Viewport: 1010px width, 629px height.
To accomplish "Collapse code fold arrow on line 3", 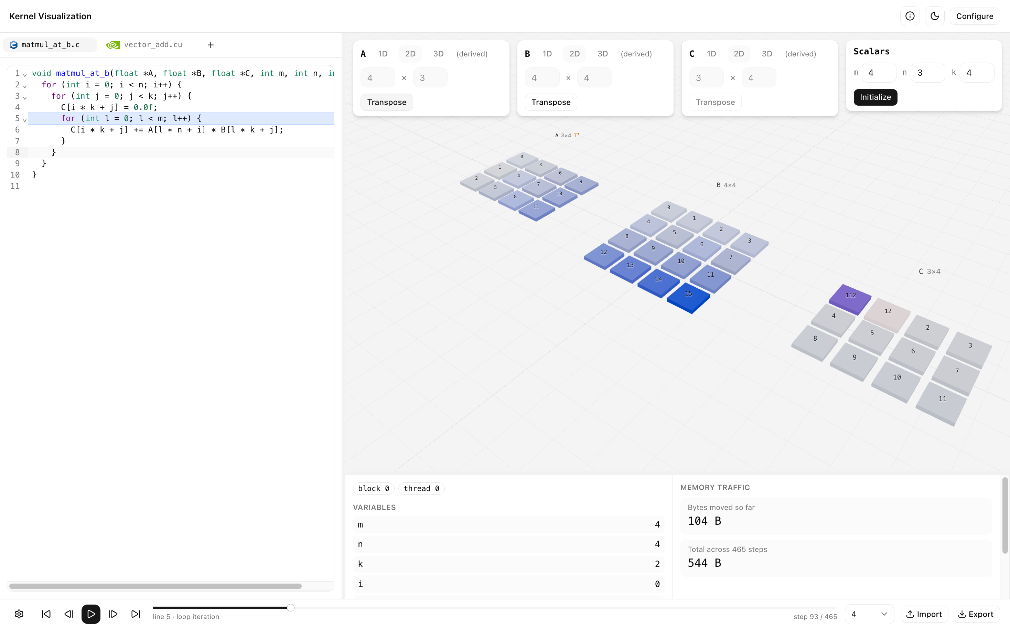I will (x=25, y=97).
